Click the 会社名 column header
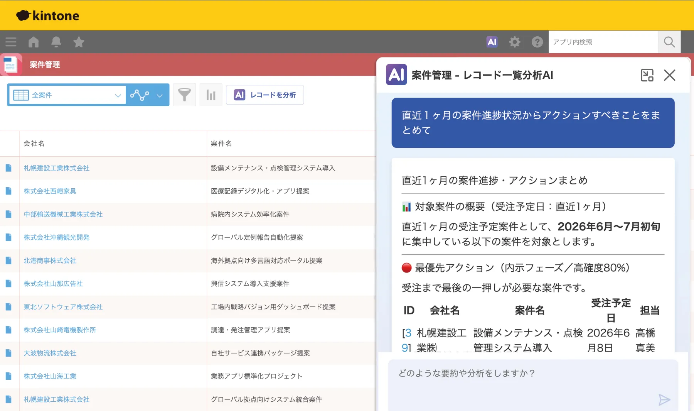The width and height of the screenshot is (694, 411). (x=34, y=144)
